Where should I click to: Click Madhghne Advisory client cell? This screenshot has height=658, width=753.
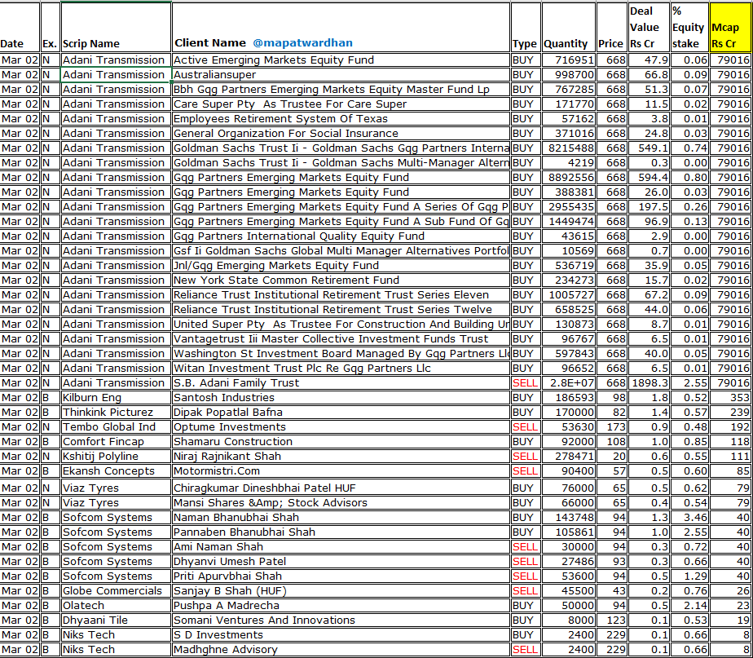click(x=341, y=649)
